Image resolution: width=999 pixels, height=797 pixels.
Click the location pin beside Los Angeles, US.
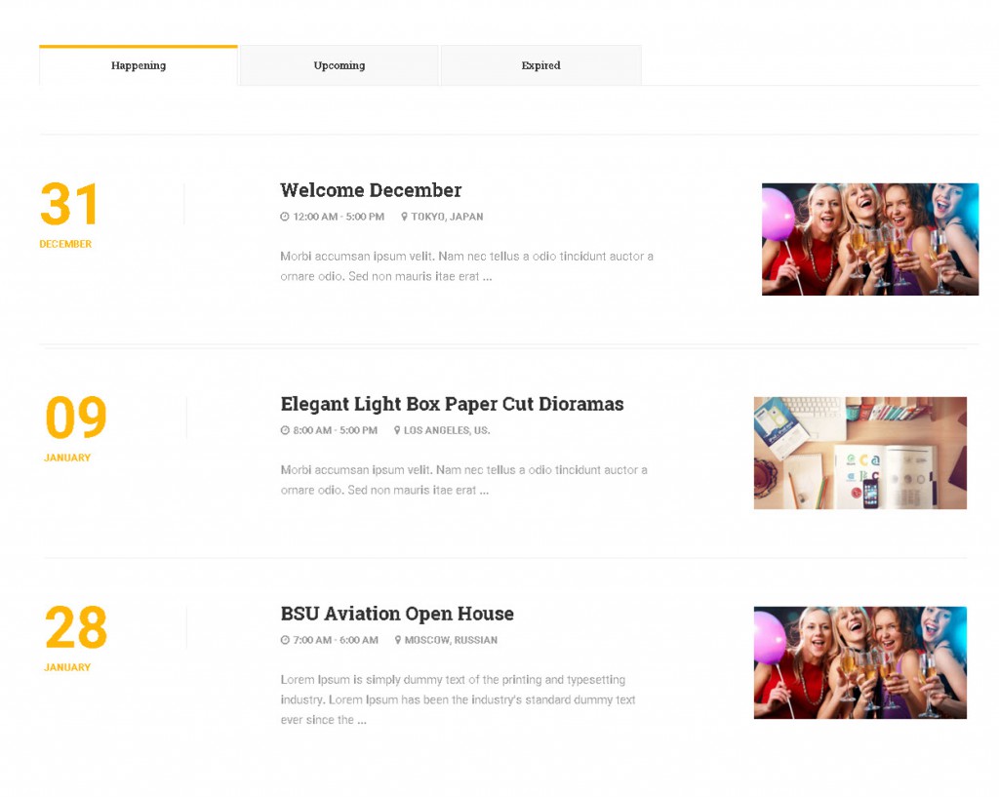[x=397, y=430]
